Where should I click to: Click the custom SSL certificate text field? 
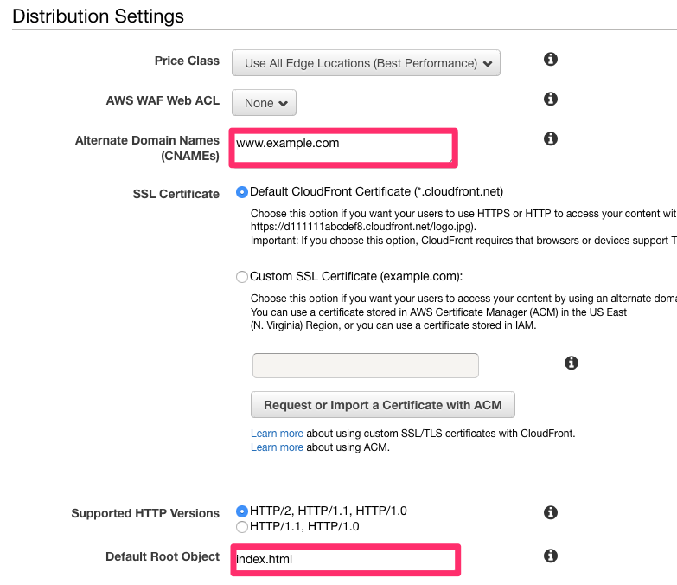pyautogui.click(x=365, y=365)
